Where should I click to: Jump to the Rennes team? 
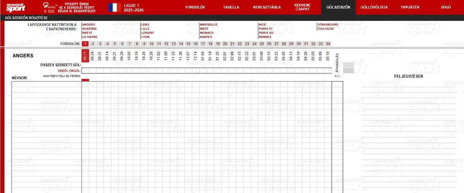pyautogui.click(x=265, y=37)
